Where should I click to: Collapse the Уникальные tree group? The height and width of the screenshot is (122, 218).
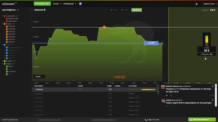[2, 16]
